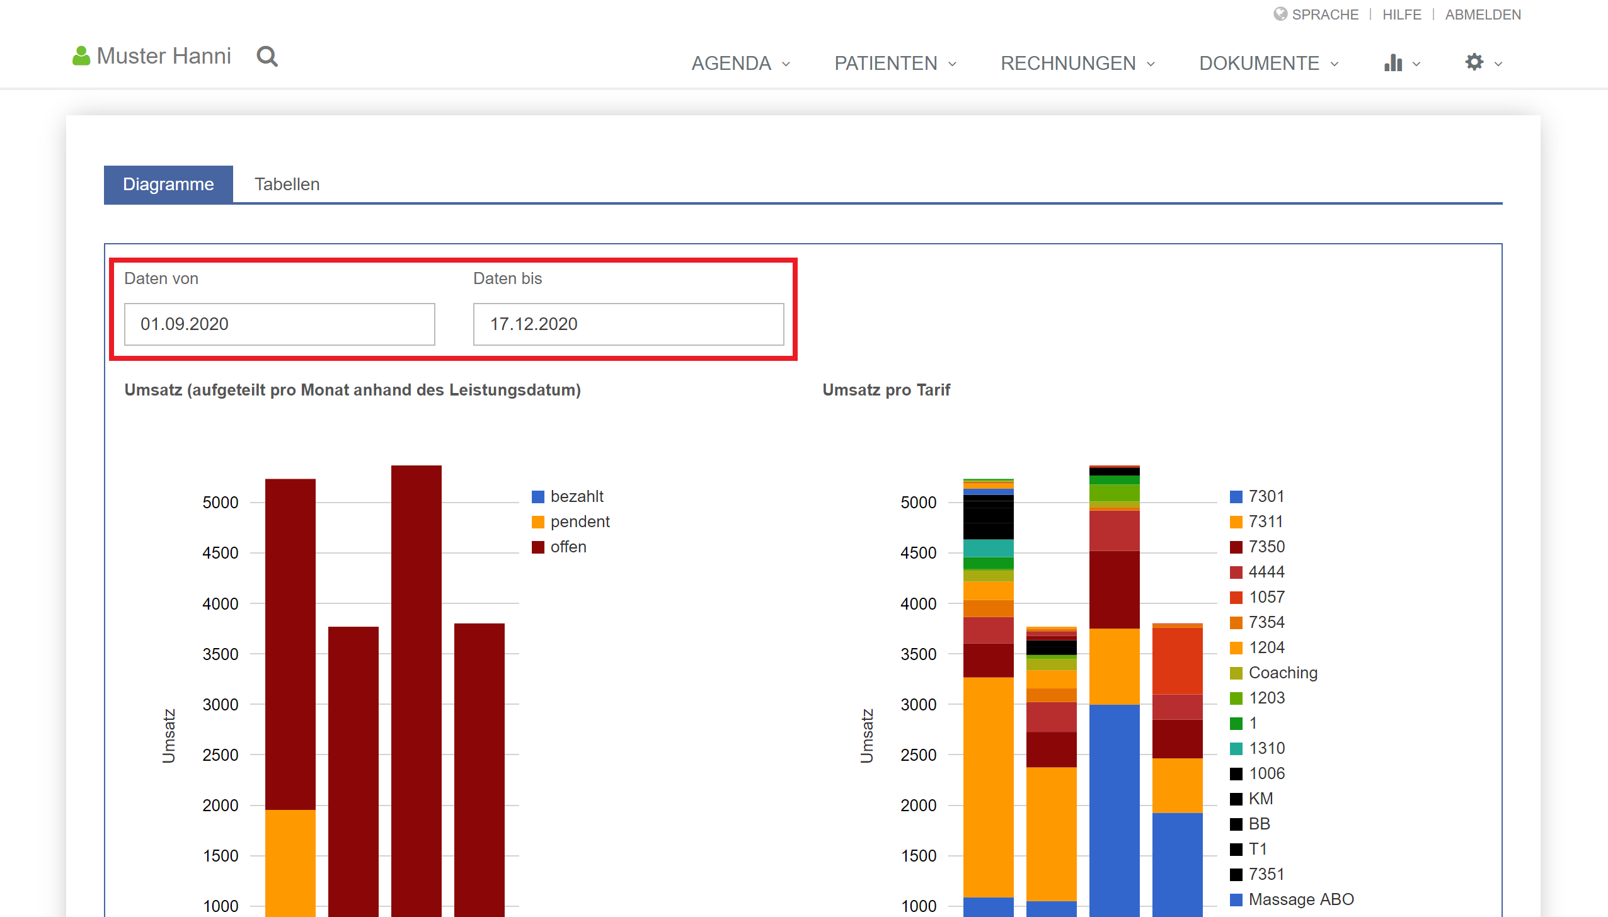
Task: Click the Muster Hanni user name
Action: click(164, 56)
